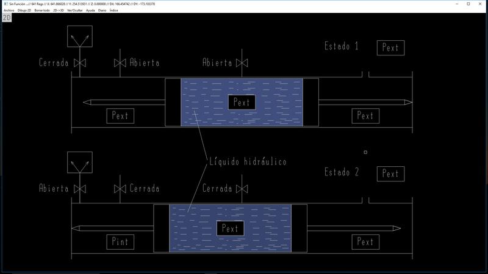Open the Diario menu

click(x=102, y=10)
